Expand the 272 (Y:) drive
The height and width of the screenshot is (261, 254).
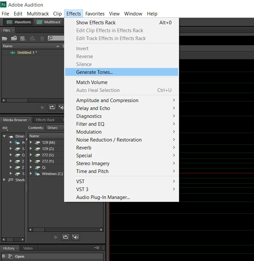[x=31, y=161]
